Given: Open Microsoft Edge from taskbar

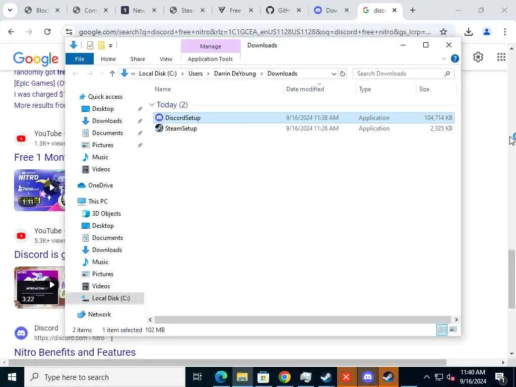Looking at the screenshot, I should (221, 377).
